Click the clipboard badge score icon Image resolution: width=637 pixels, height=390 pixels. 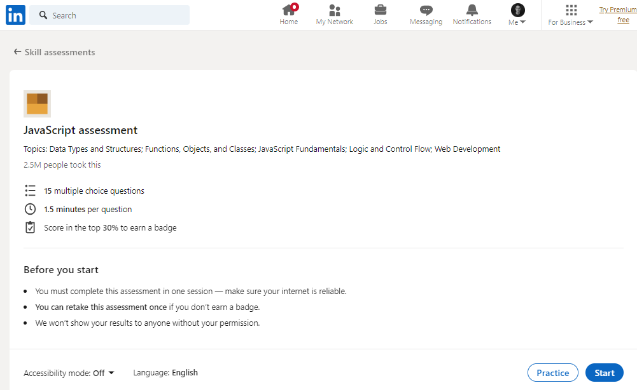[x=30, y=227]
